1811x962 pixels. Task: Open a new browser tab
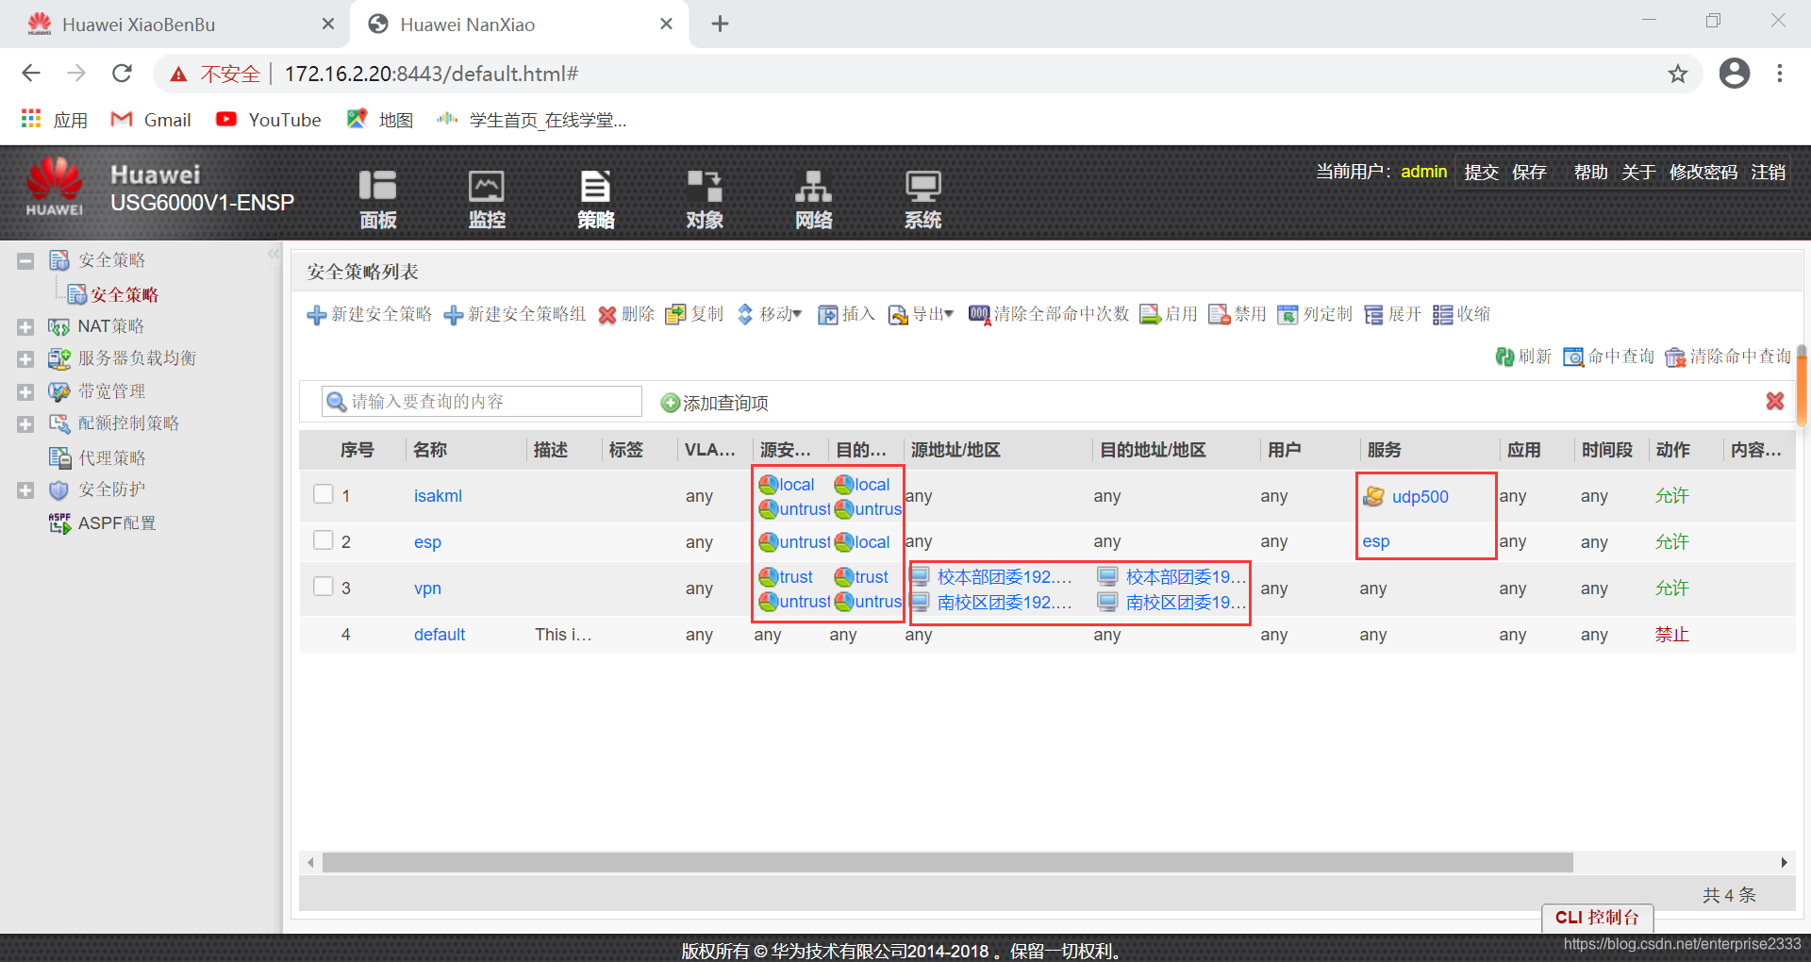click(720, 24)
